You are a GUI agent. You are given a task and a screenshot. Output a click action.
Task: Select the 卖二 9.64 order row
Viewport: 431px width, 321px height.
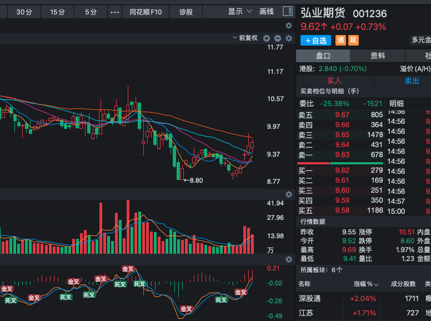click(340, 145)
